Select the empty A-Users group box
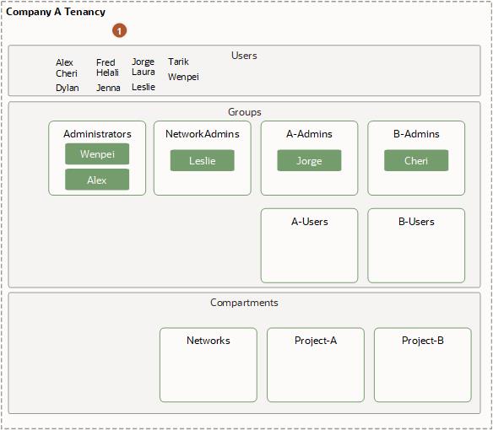Screen dimensions: 493x430 tap(309, 245)
